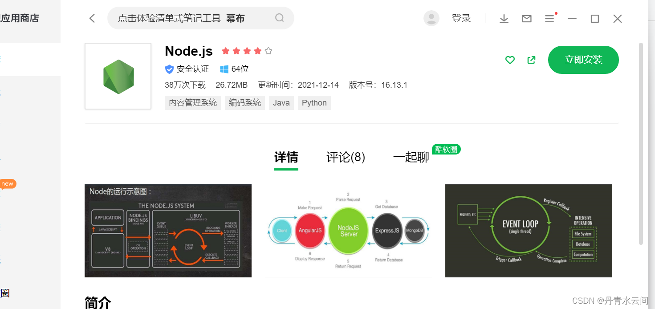Viewport: 655px width, 309px height.
Task: Favorite Node.js with the heart icon
Action: point(510,60)
